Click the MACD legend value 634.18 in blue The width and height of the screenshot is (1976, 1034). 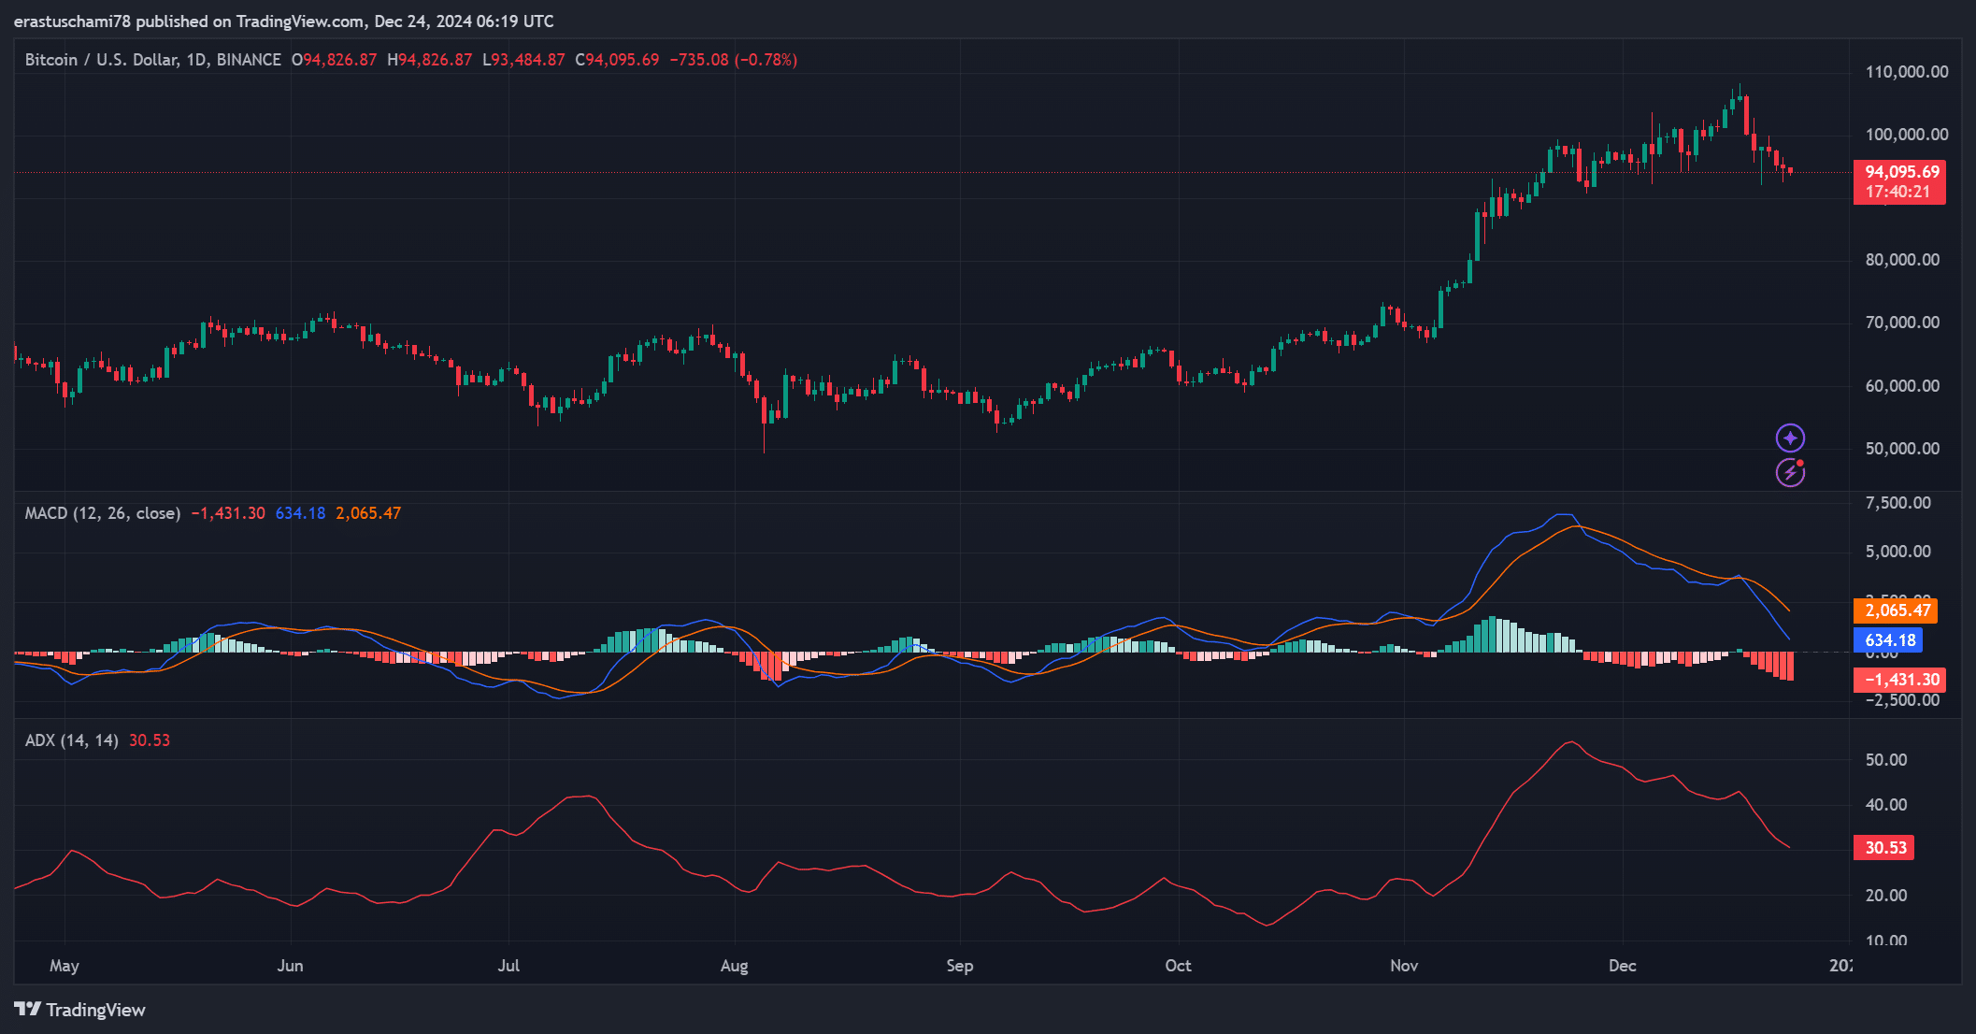click(300, 513)
